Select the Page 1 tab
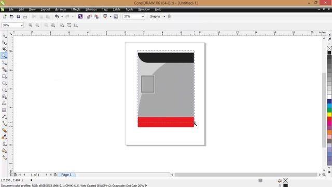332x187 pixels. click(66, 175)
